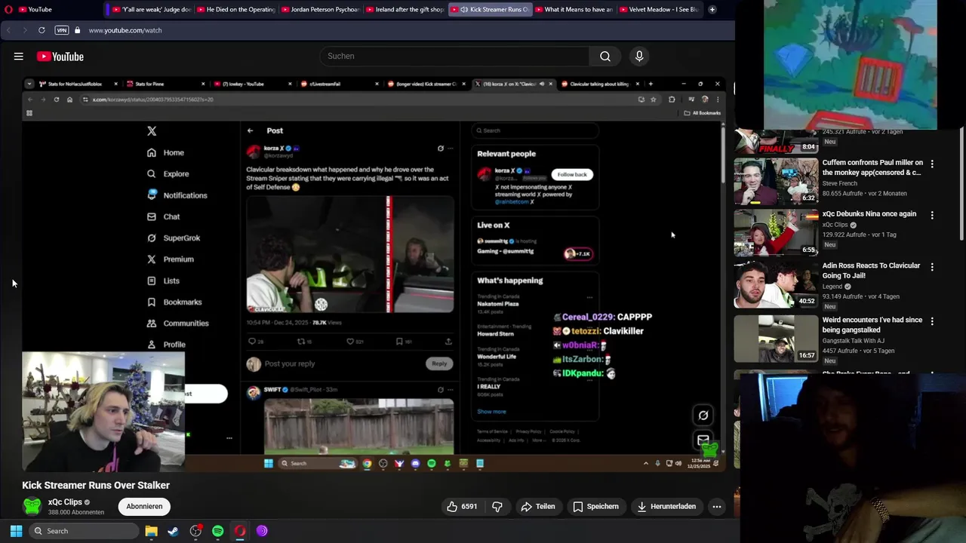Click the 16:57 gangstalked video thumbnail
Image resolution: width=966 pixels, height=543 pixels.
pos(776,339)
